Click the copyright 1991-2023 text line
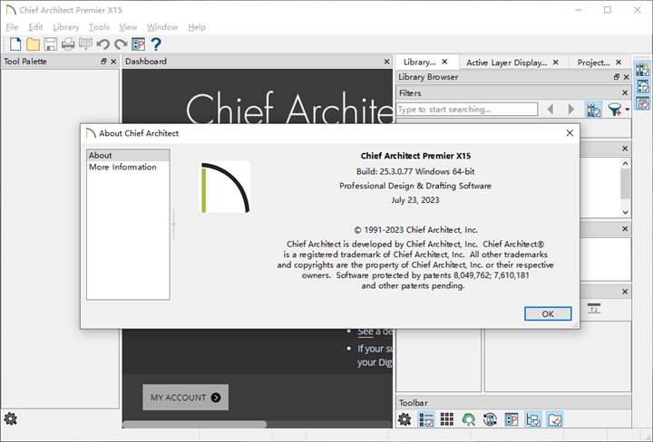 [415, 229]
